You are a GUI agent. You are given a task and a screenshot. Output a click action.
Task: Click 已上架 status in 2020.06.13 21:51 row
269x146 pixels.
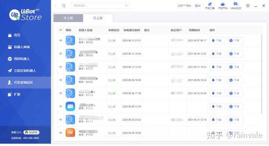pos(112,41)
